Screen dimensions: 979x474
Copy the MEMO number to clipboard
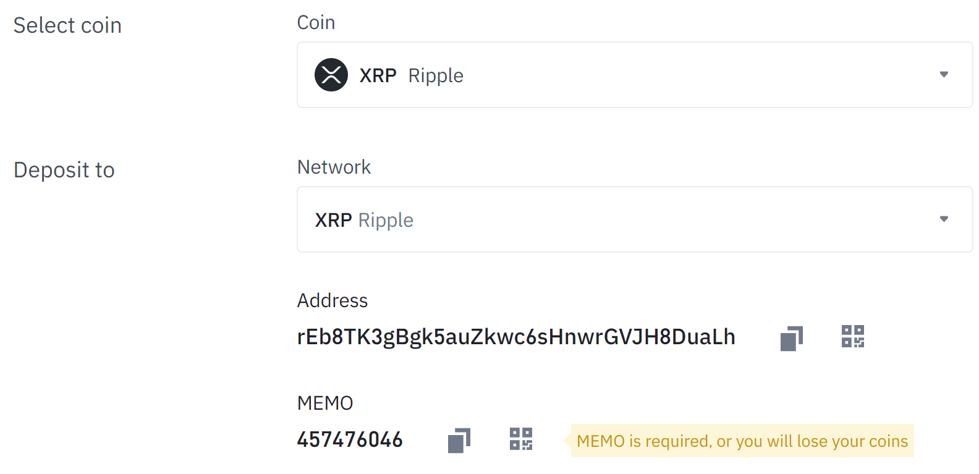click(x=459, y=440)
